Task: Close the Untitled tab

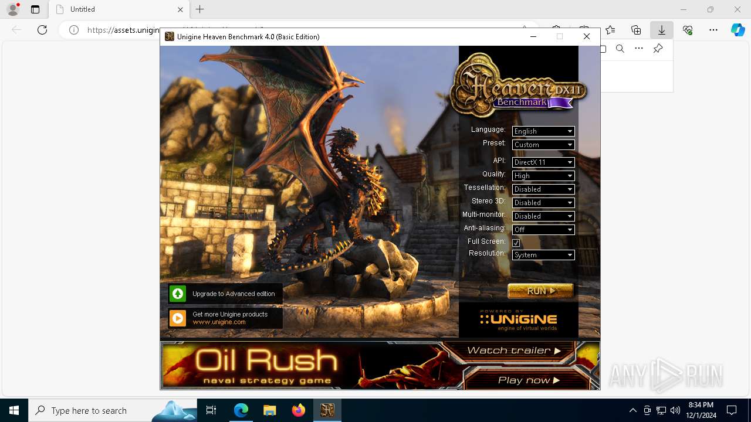Action: (x=181, y=9)
